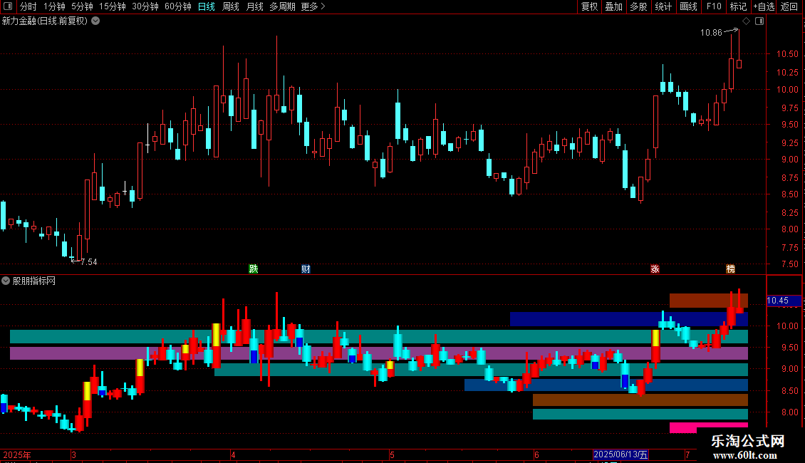Select the 15分钟 period tab
The width and height of the screenshot is (805, 463).
coord(112,6)
